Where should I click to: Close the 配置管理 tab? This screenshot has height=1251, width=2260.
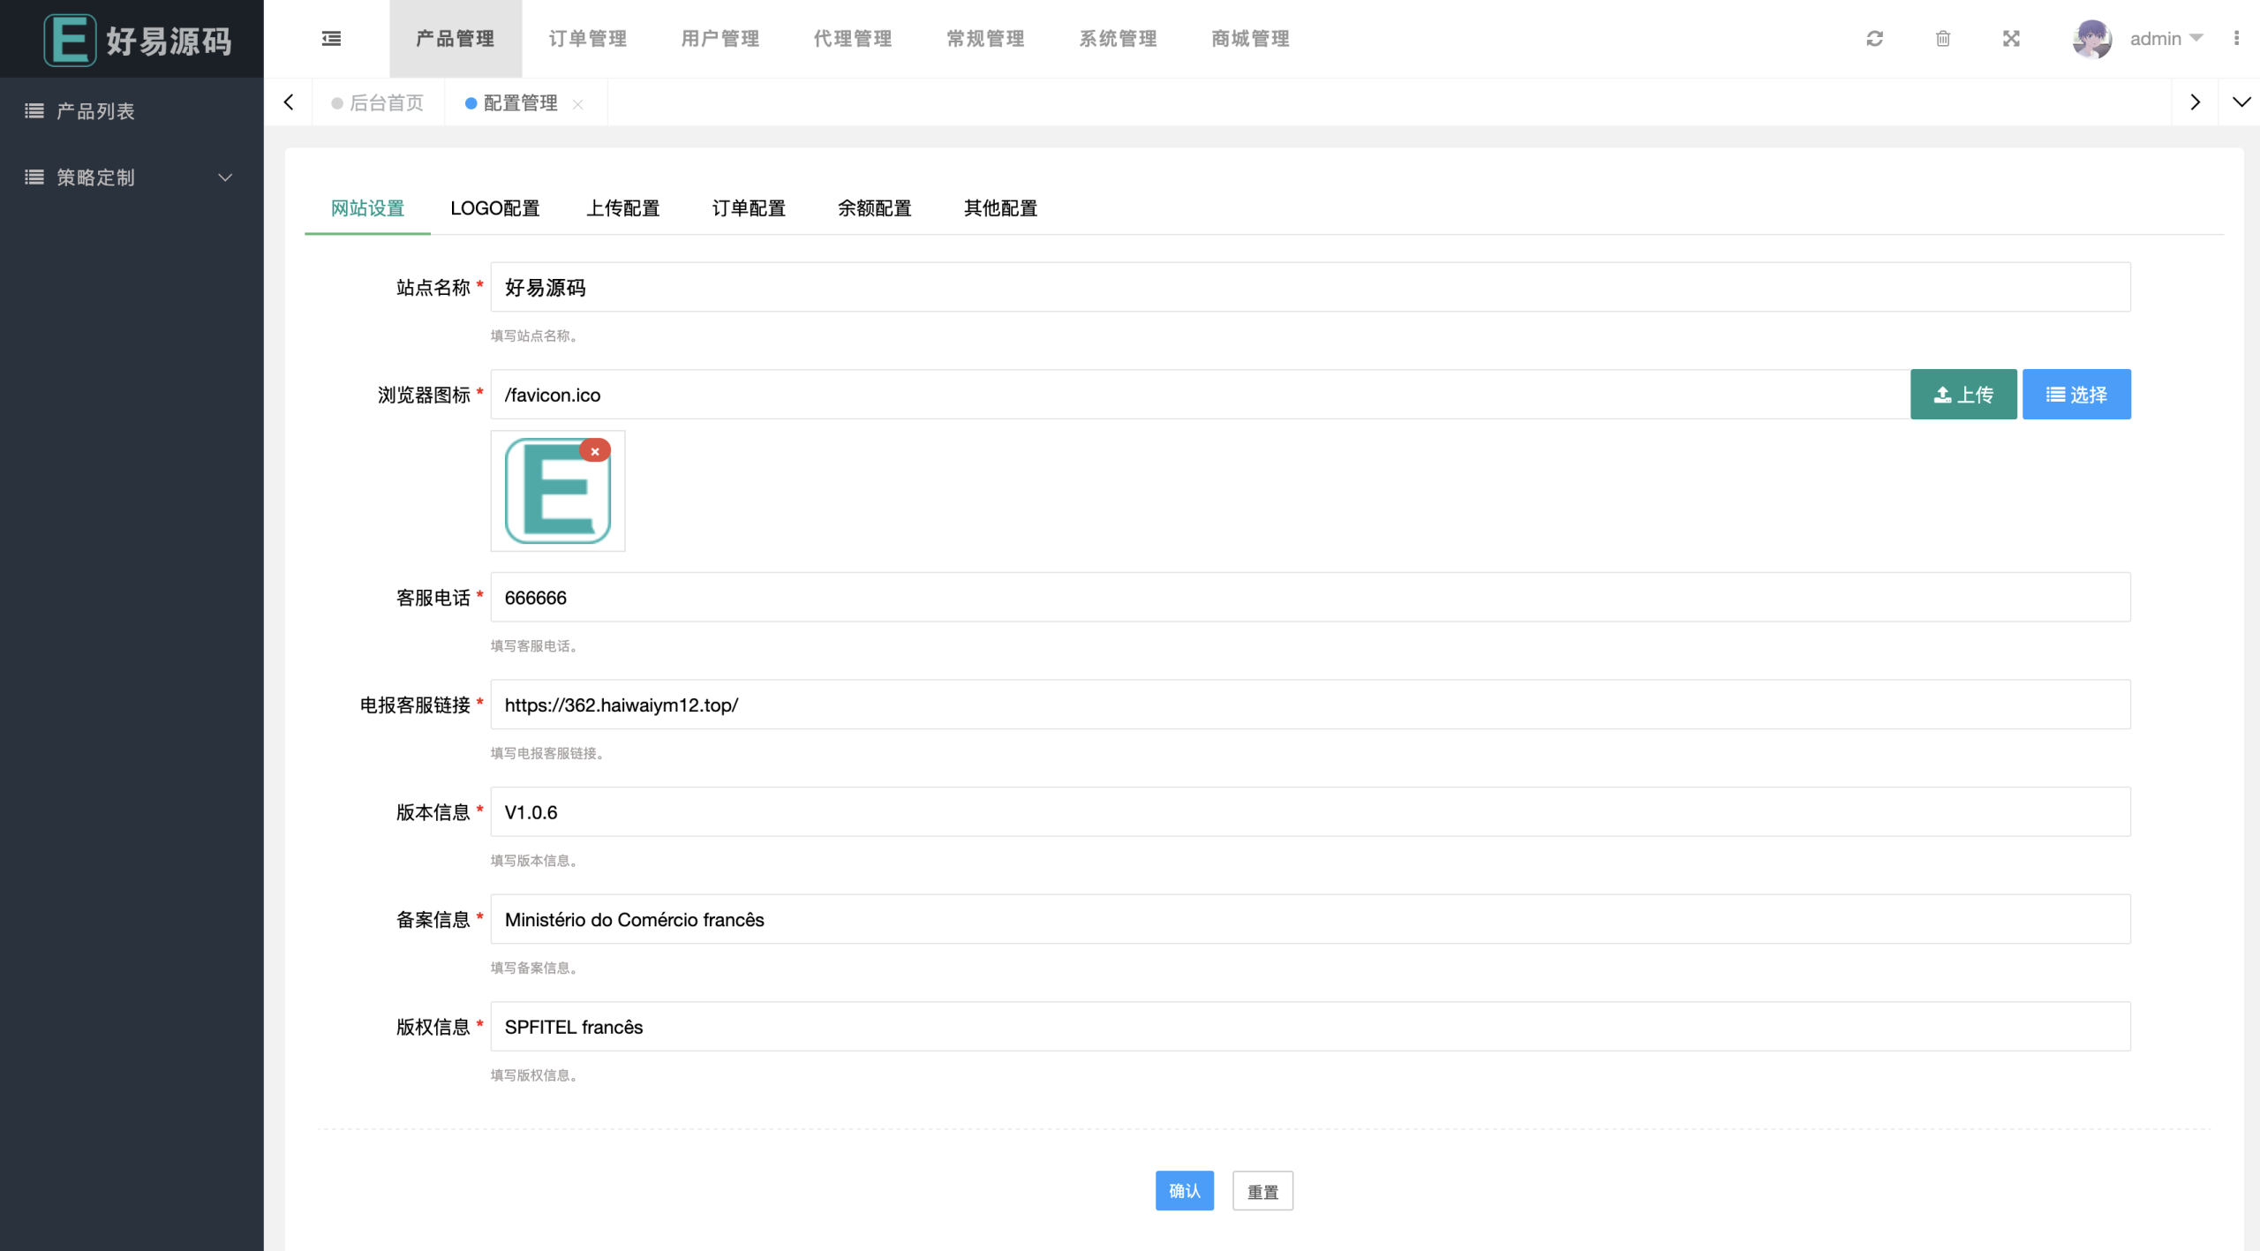point(579,104)
